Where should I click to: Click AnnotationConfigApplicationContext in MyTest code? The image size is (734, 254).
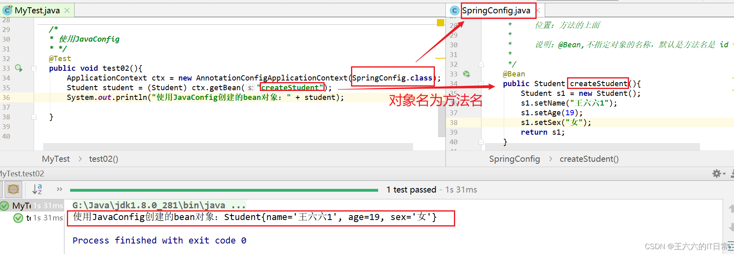pyautogui.click(x=272, y=78)
